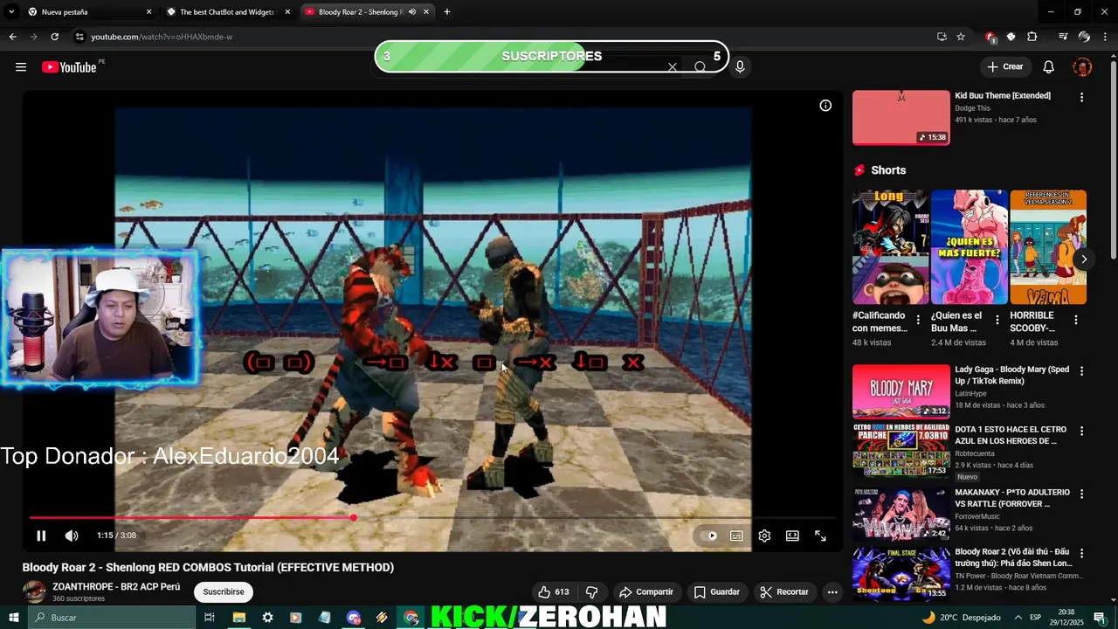Dislike the video
1118x629 pixels.
tap(591, 591)
